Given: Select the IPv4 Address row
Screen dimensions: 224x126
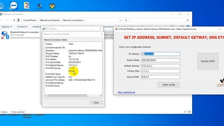Looking at the screenshot, I should point(73,59).
